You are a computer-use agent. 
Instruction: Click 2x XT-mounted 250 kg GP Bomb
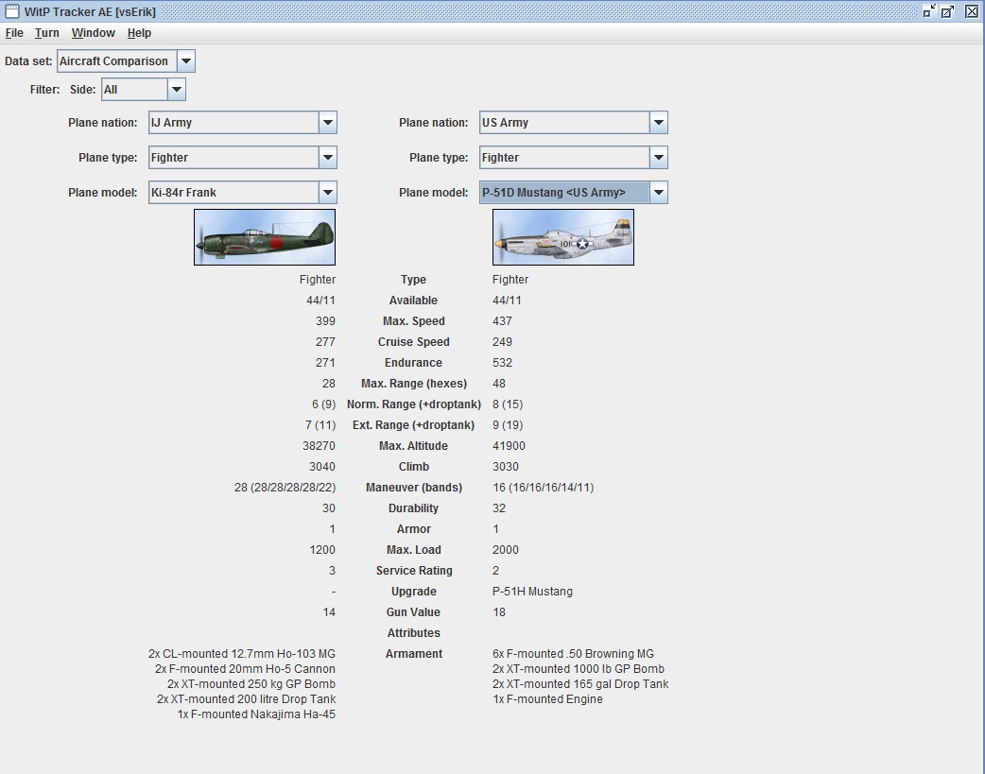251,684
